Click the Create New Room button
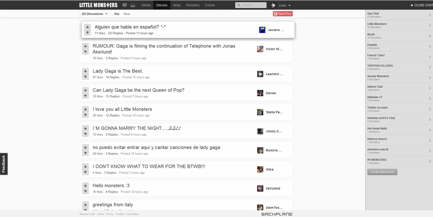433x217 pixels. pos(382,172)
